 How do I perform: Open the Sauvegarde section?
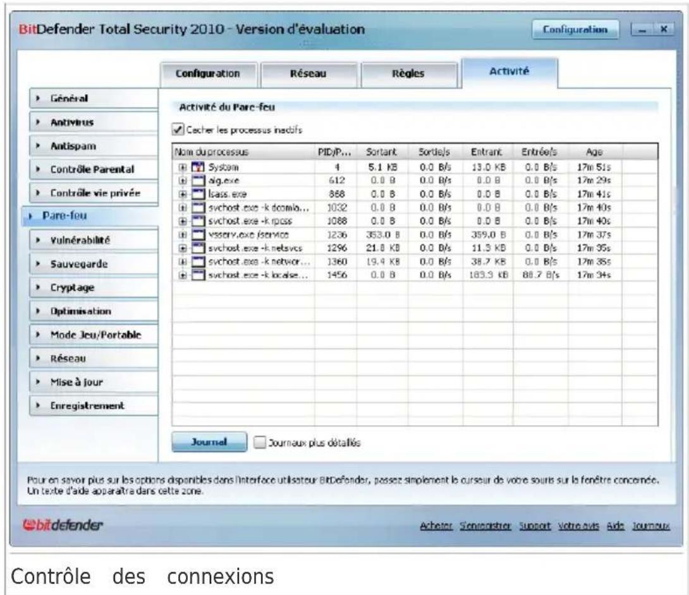[94, 264]
